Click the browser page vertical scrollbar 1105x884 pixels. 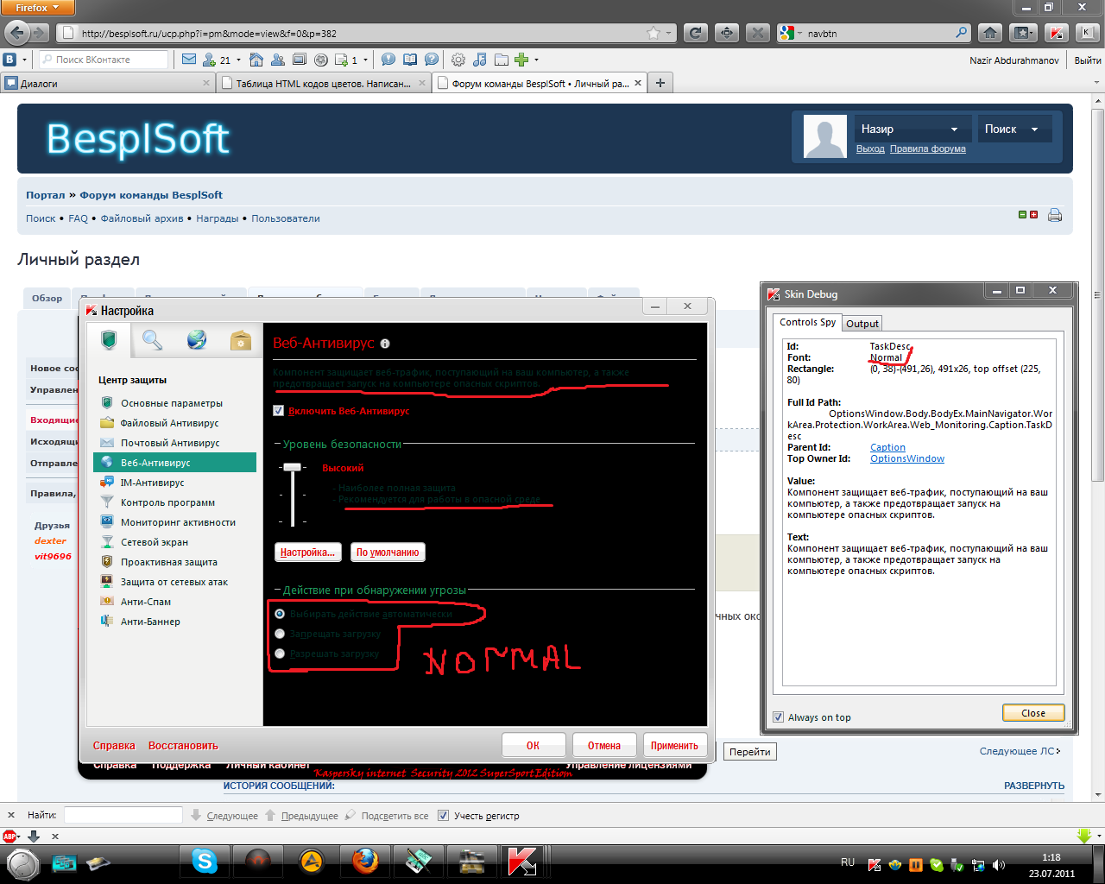[x=1098, y=294]
